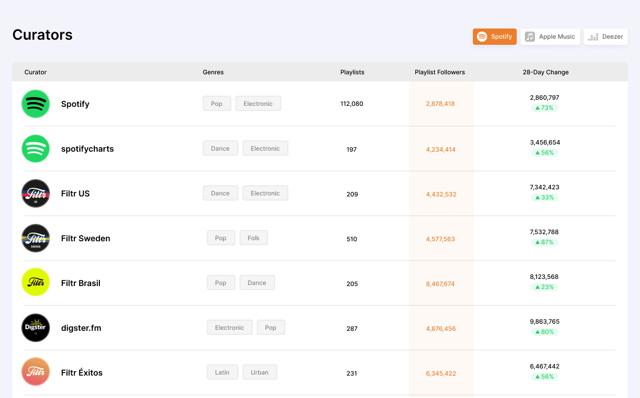Click Pop tag in Filtr Sweden row
Screen dimensions: 640x398
(x=221, y=238)
